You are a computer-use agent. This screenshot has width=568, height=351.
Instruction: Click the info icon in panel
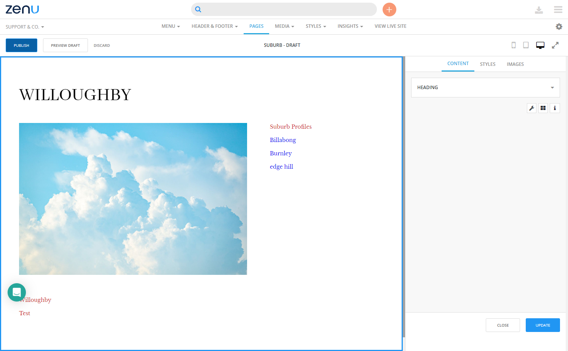pyautogui.click(x=555, y=108)
